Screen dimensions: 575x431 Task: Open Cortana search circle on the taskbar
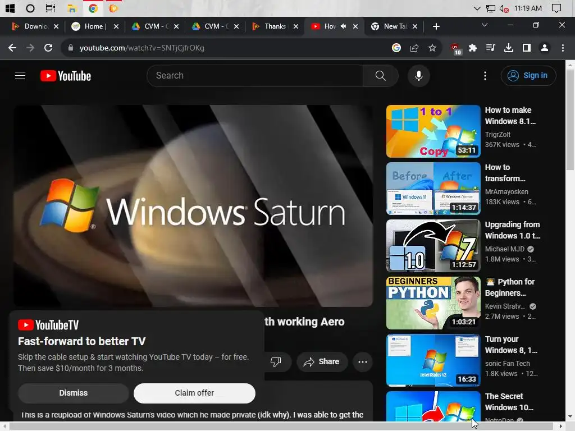tap(30, 8)
